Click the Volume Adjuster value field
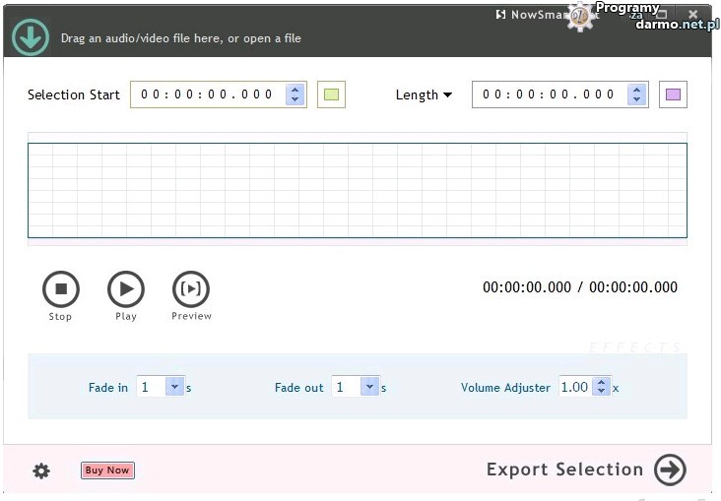The height and width of the screenshot is (501, 721). pyautogui.click(x=575, y=387)
